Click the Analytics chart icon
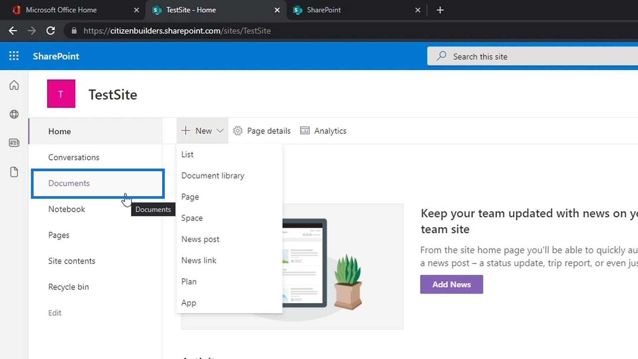This screenshot has height=359, width=638. click(305, 131)
